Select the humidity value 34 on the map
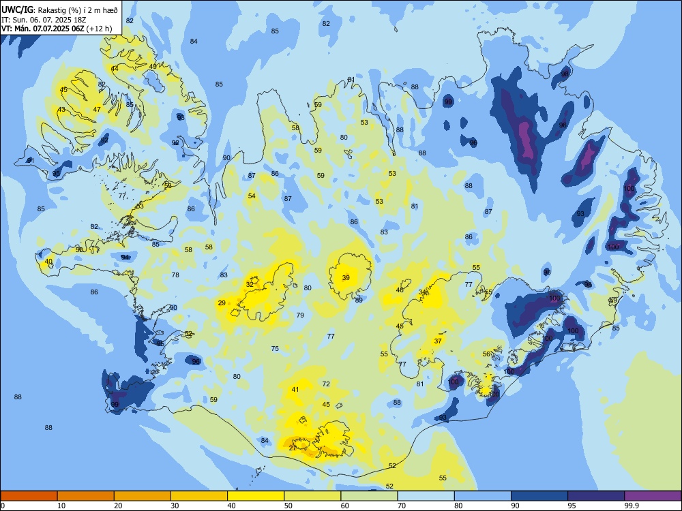The image size is (682, 511). pos(422,292)
